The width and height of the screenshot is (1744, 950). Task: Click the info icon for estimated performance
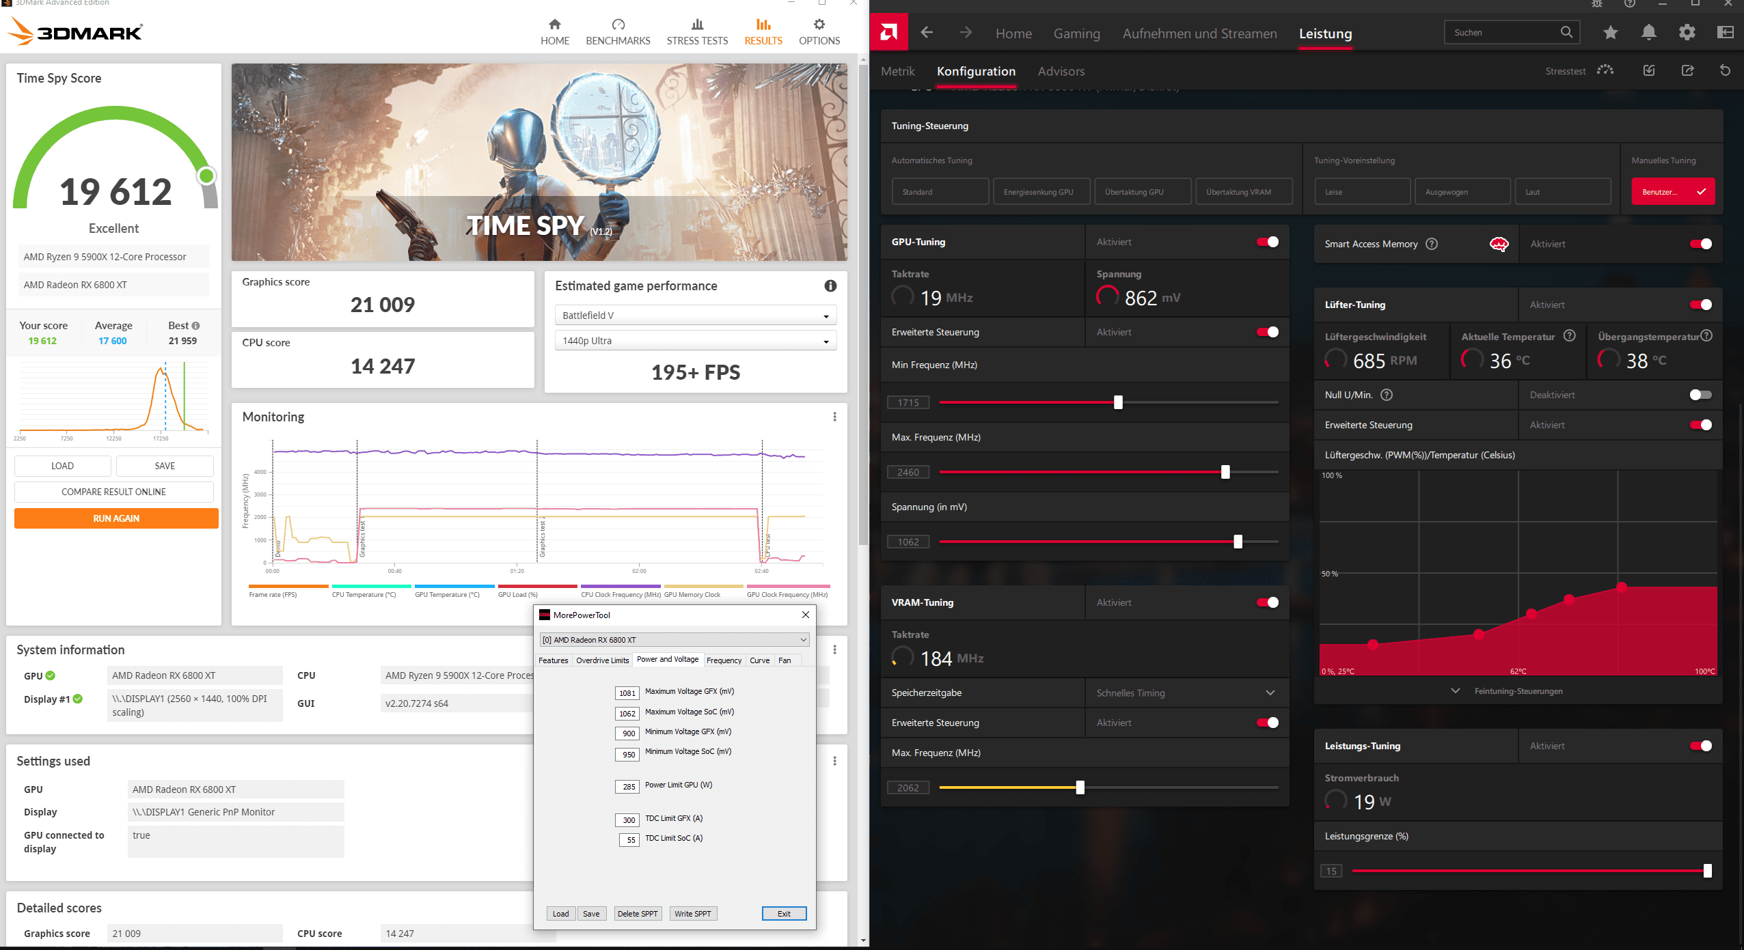(x=830, y=285)
